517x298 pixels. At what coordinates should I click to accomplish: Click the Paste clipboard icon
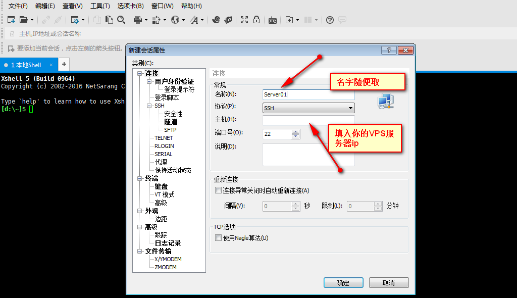click(109, 20)
